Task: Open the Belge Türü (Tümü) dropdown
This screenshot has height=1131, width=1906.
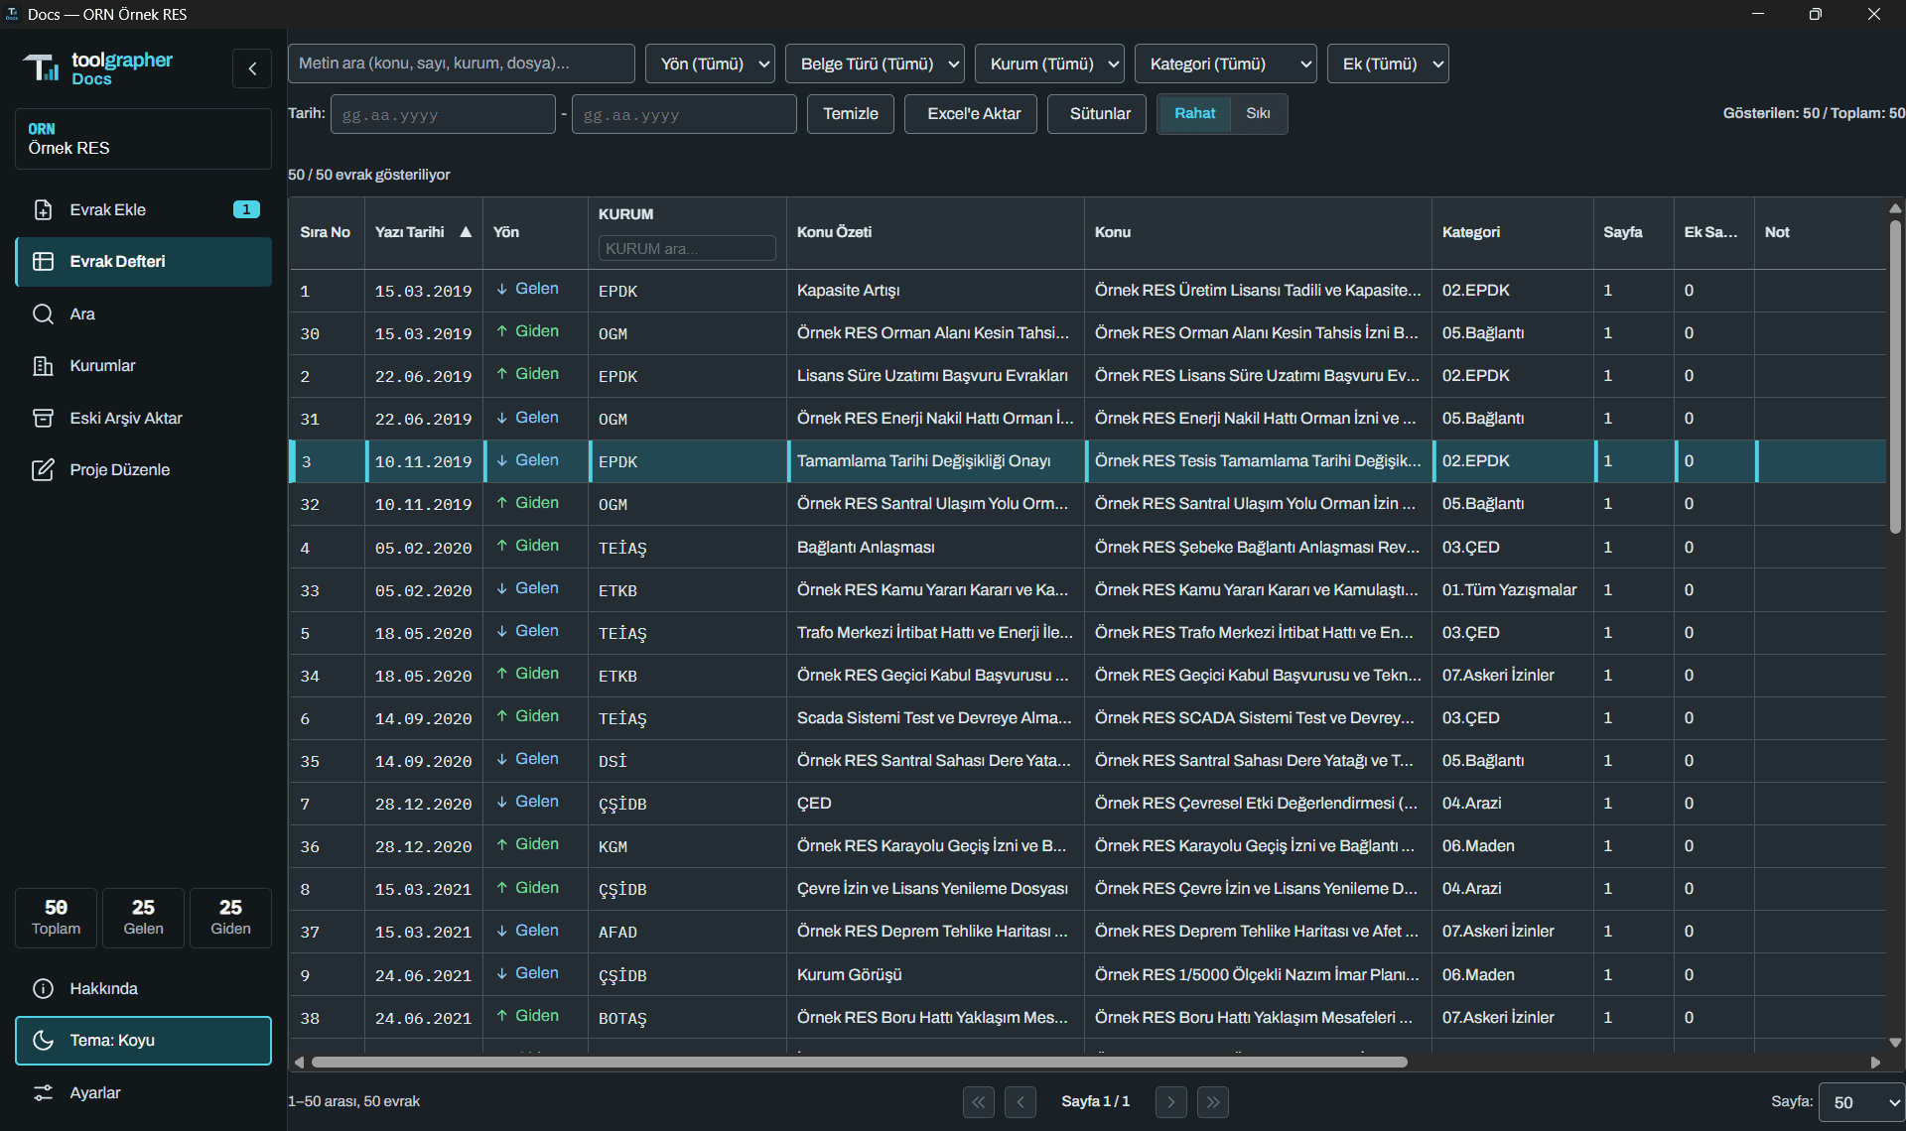Action: pos(875,63)
